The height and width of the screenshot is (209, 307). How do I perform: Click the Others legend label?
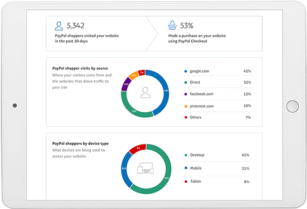[195, 117]
